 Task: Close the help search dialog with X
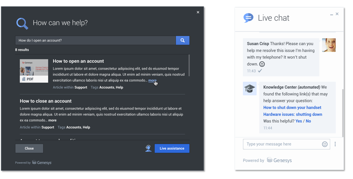(198, 13)
